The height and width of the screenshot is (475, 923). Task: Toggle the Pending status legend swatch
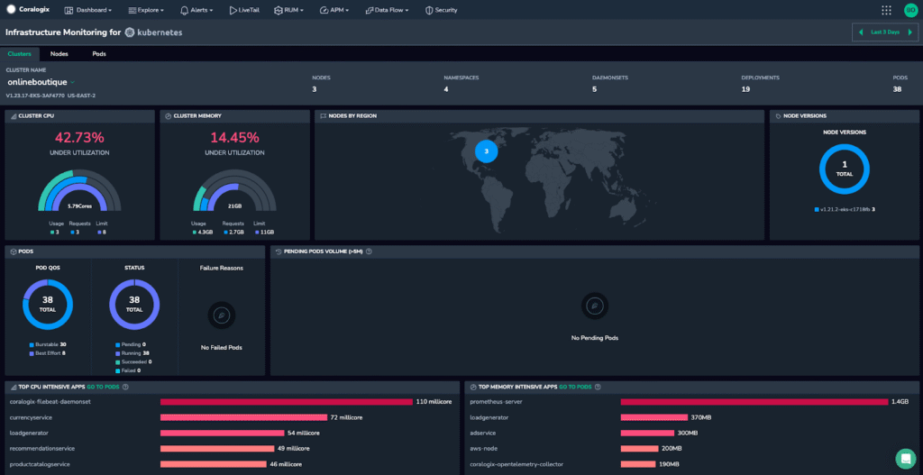click(118, 344)
